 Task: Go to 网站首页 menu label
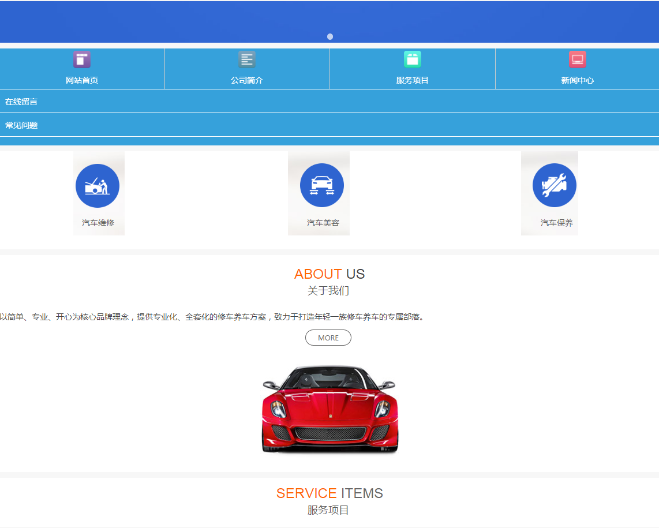point(82,80)
